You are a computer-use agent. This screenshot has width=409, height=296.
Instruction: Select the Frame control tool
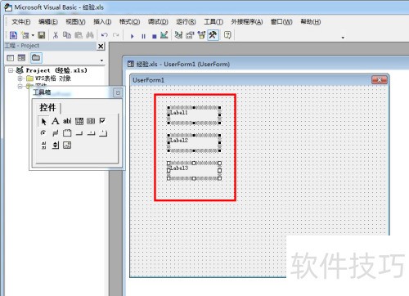click(x=67, y=133)
